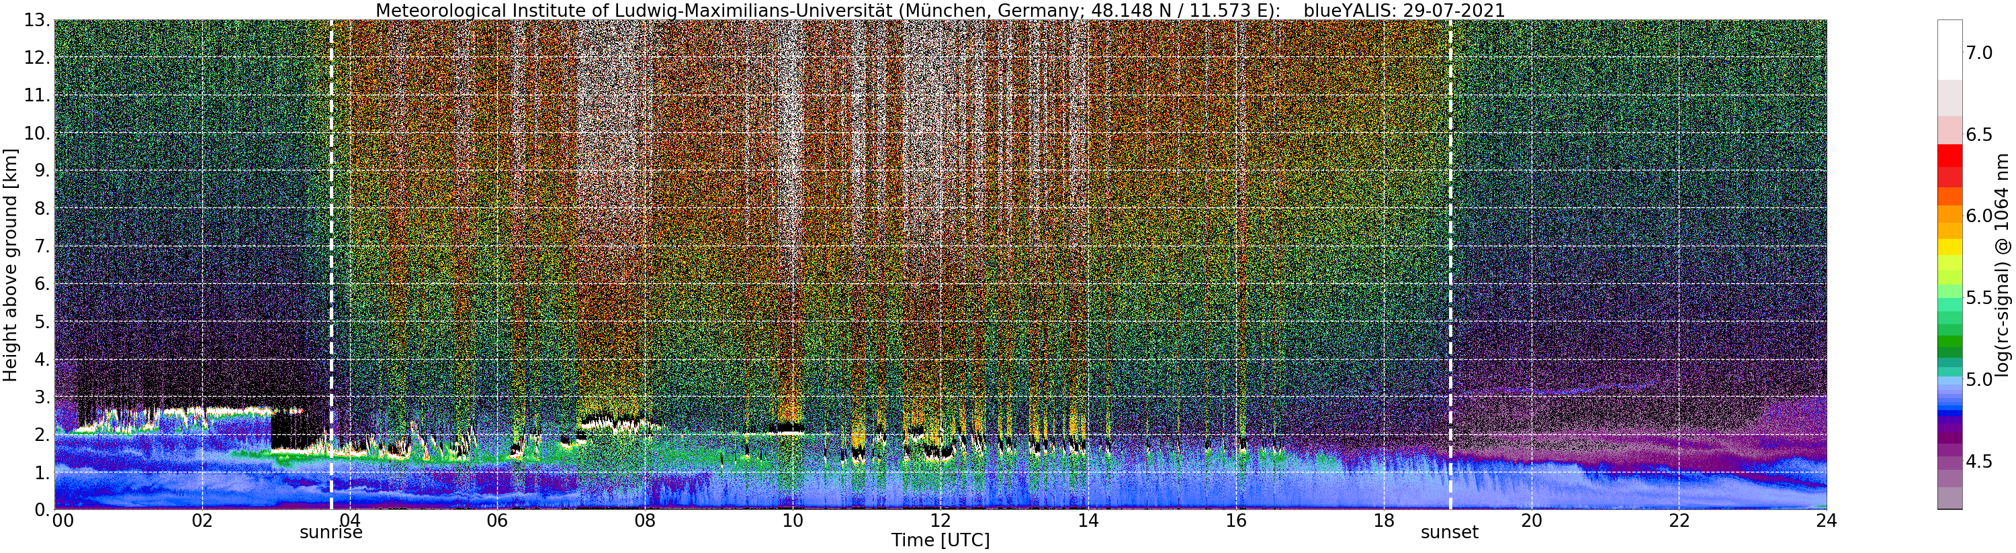Click the height axis tick '2.'
Screen dimensions: 2016x553
(42, 435)
